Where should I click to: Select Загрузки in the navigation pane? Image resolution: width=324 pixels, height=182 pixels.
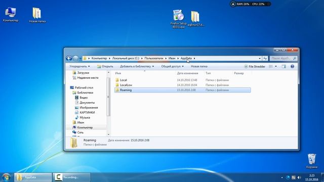(x=83, y=73)
